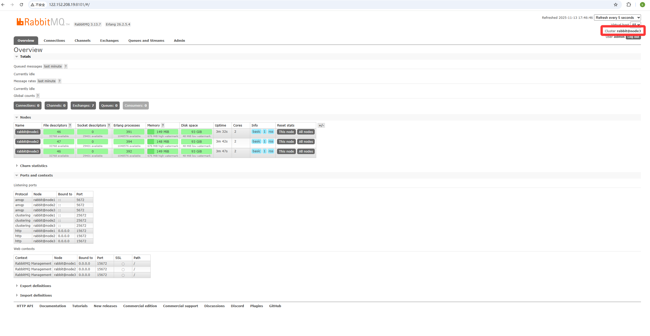Open the refresh interval dropdown
The image size is (650, 336).
click(617, 18)
